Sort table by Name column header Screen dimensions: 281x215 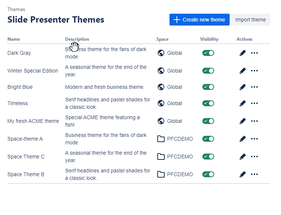click(x=14, y=39)
